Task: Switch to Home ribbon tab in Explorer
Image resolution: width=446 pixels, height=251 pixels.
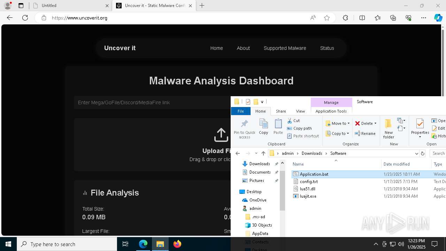Action: [260, 111]
